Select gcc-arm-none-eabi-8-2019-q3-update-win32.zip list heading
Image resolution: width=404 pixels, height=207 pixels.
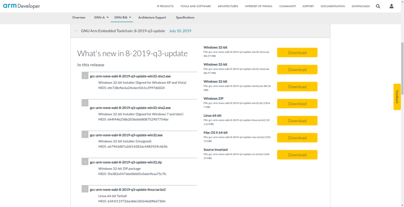pos(126,162)
